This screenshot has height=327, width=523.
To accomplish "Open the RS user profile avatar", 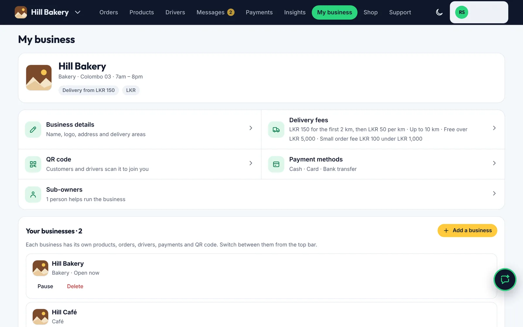I will coord(462,12).
